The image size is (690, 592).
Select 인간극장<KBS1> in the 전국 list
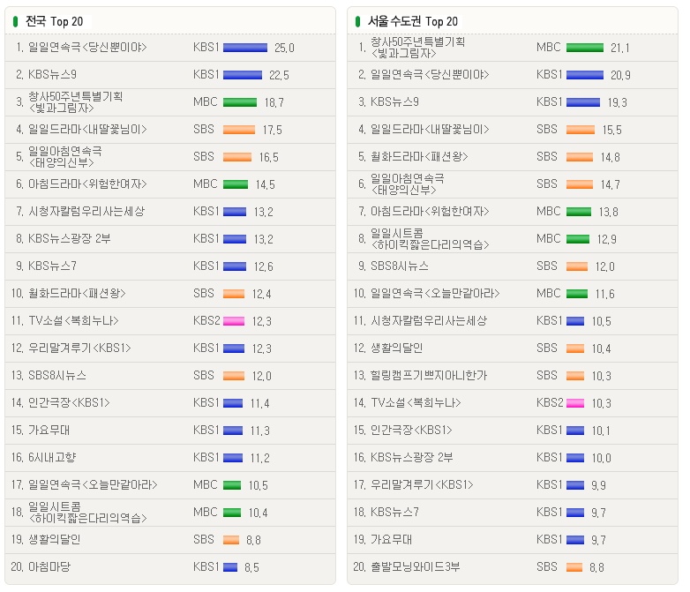[x=69, y=402]
